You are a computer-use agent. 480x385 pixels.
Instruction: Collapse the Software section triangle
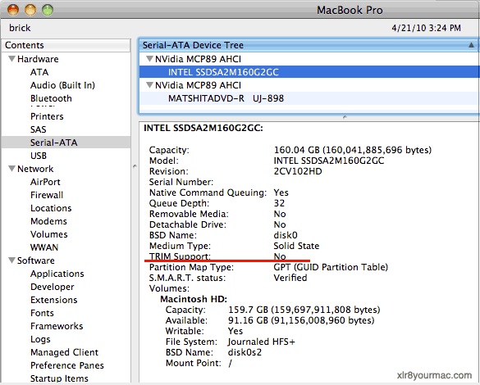11,260
